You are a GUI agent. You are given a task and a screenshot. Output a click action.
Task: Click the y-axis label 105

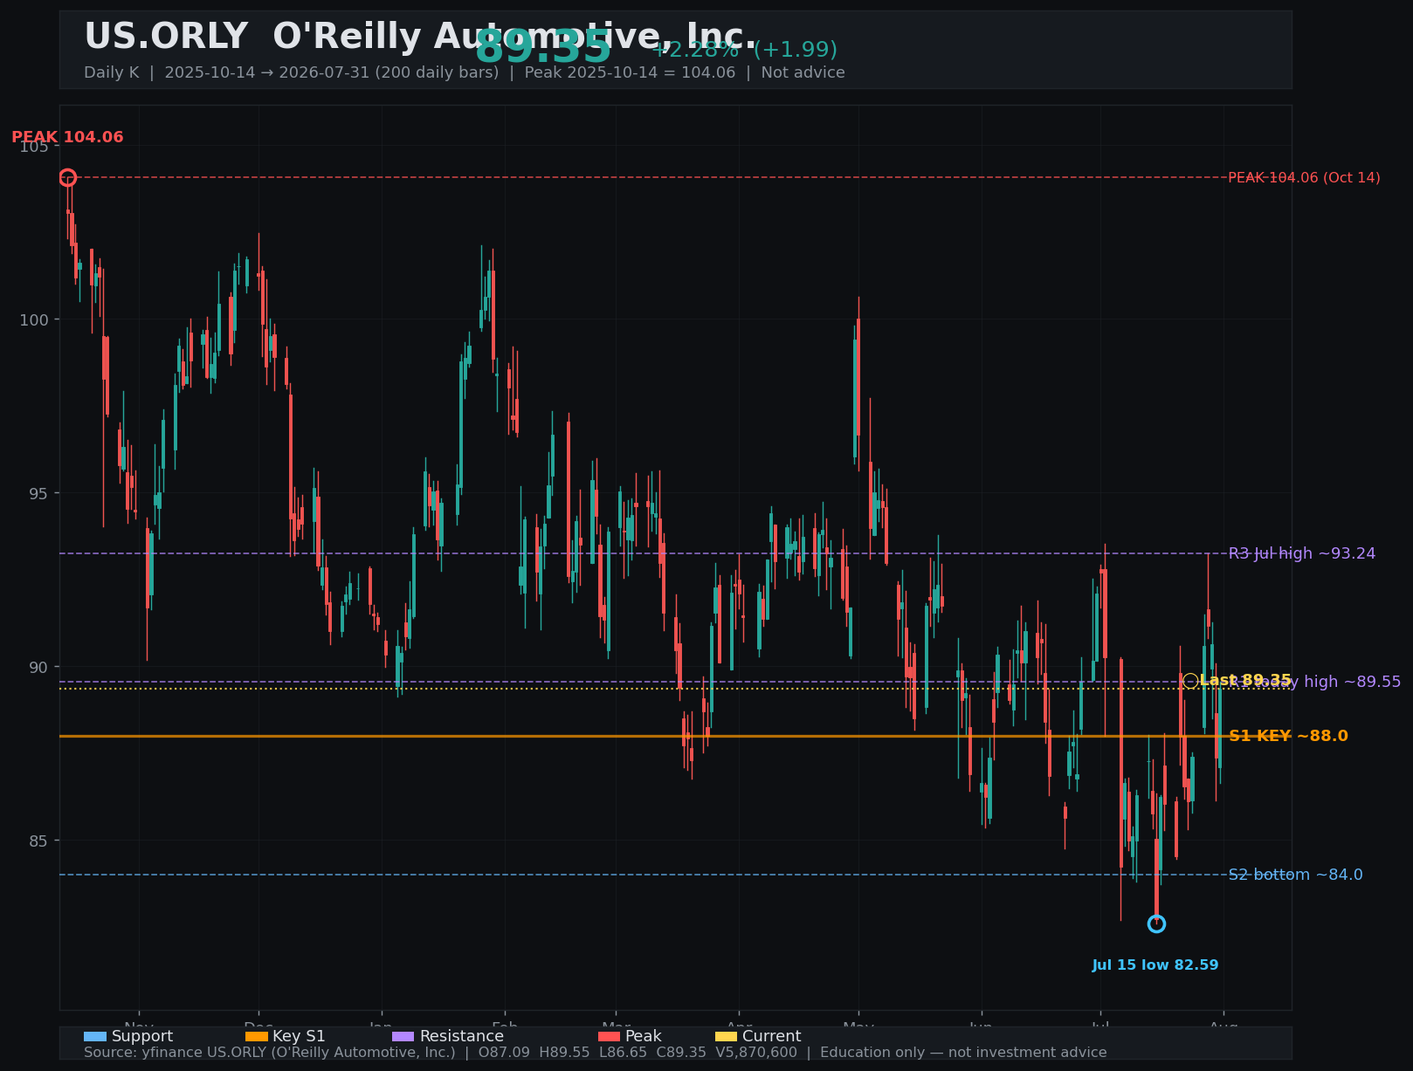tap(34, 146)
